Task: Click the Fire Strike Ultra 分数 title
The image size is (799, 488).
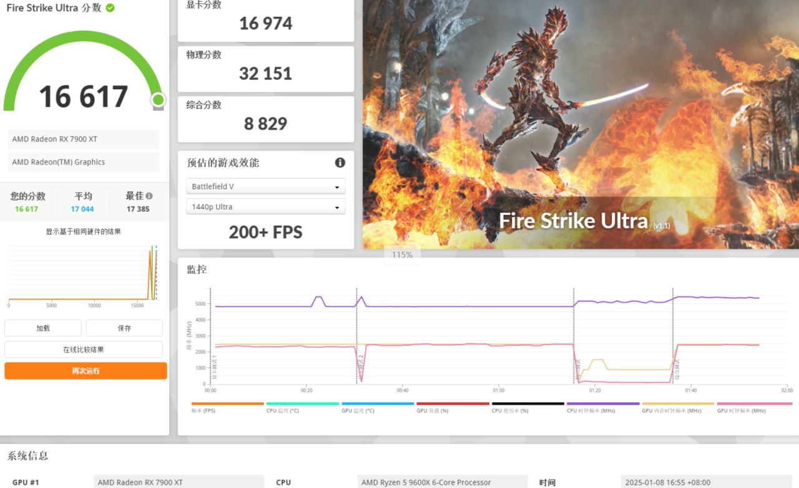Action: (54, 8)
